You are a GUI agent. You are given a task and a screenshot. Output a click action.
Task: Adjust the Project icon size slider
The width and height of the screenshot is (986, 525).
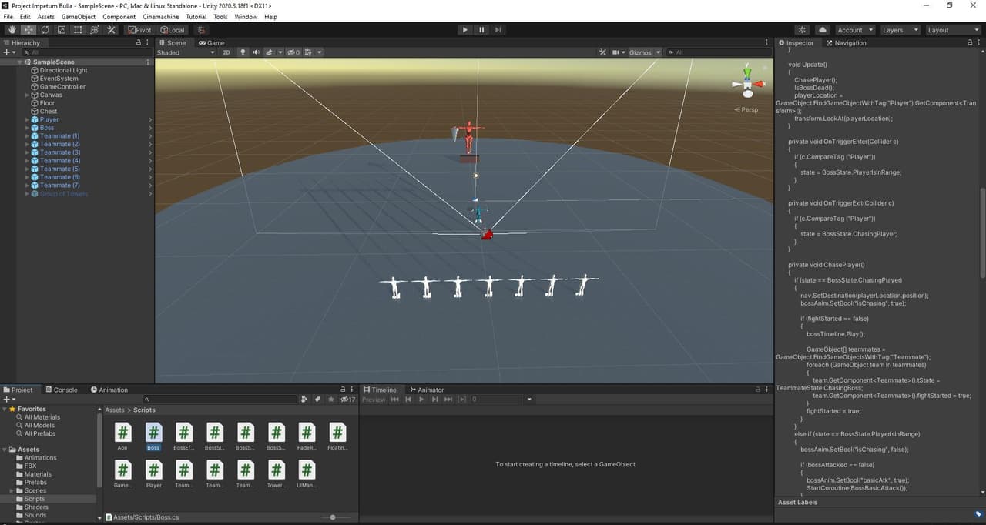pos(333,517)
